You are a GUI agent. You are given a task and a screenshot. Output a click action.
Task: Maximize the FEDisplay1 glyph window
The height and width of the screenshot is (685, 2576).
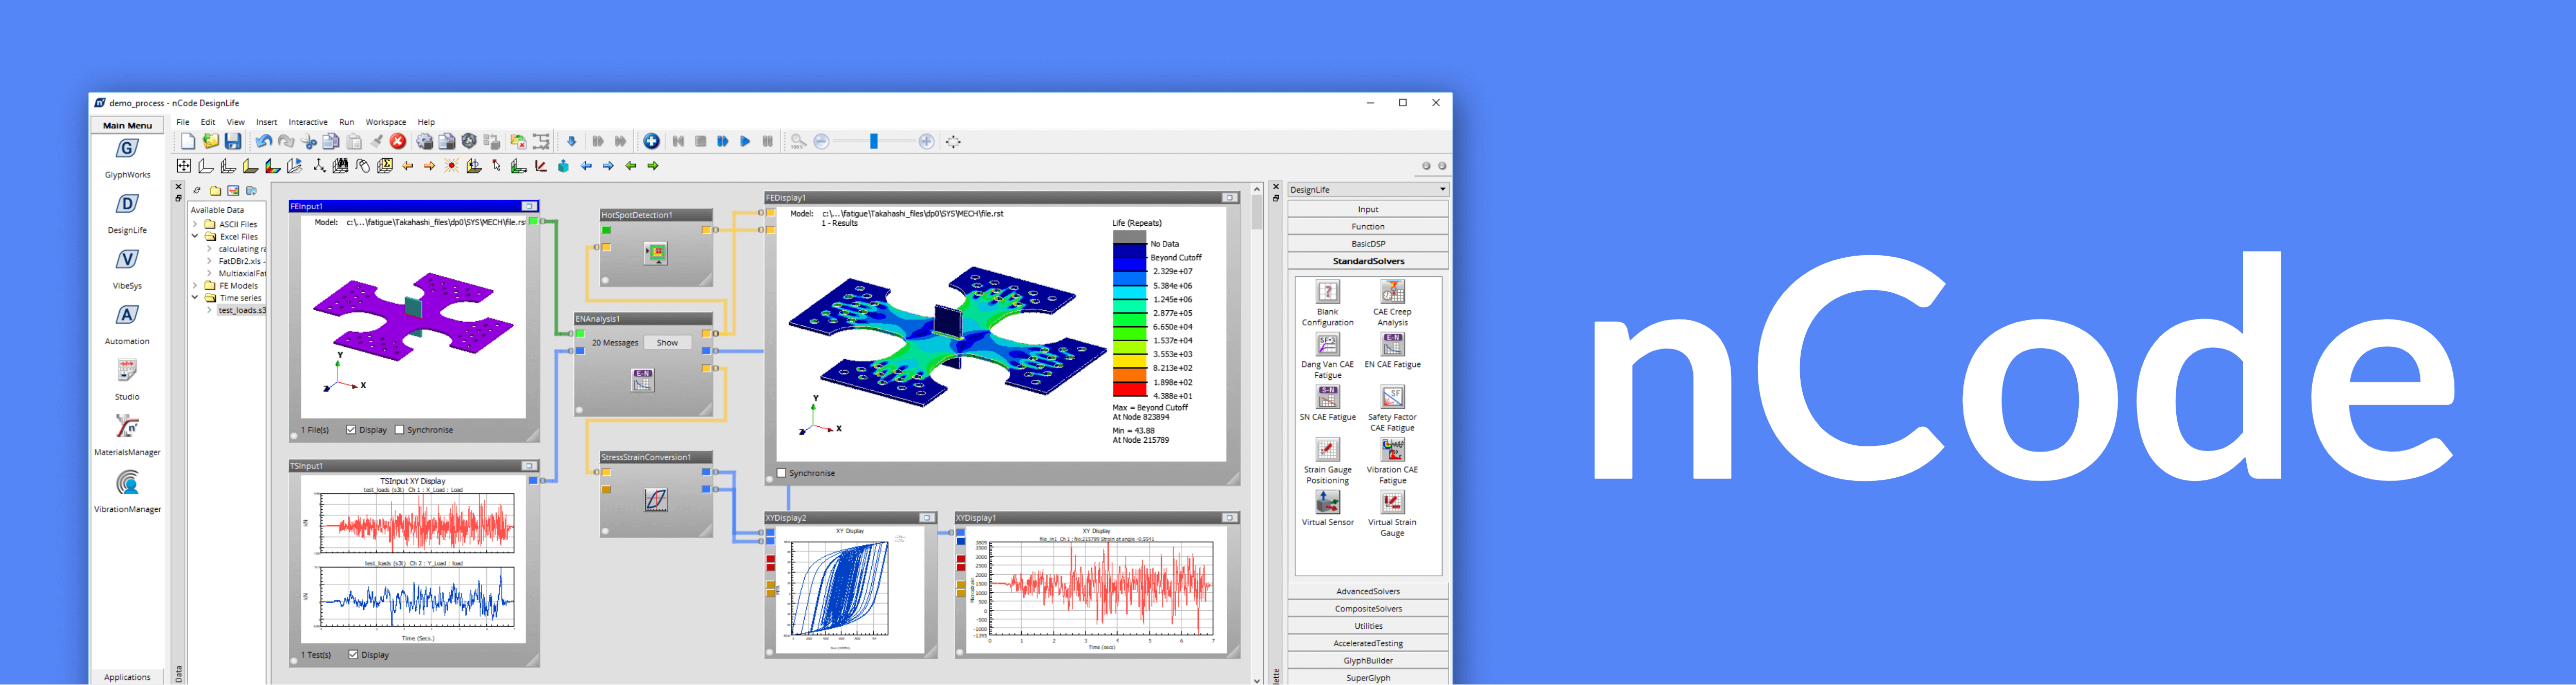point(1229,198)
